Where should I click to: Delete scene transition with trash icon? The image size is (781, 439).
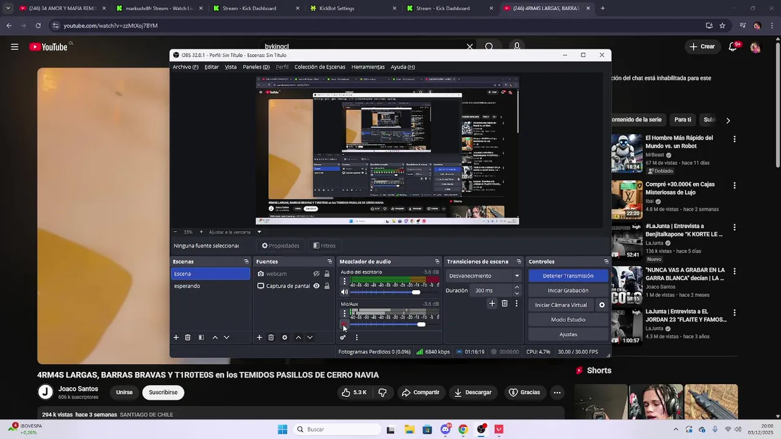click(505, 303)
